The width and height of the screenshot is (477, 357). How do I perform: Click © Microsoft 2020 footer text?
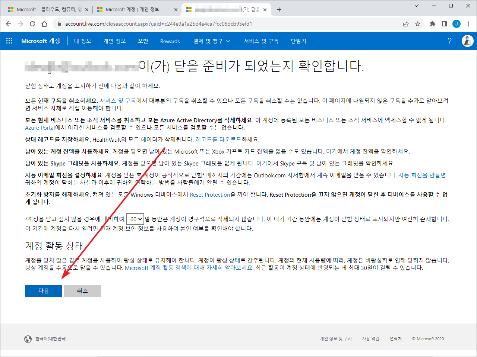pos(428,339)
